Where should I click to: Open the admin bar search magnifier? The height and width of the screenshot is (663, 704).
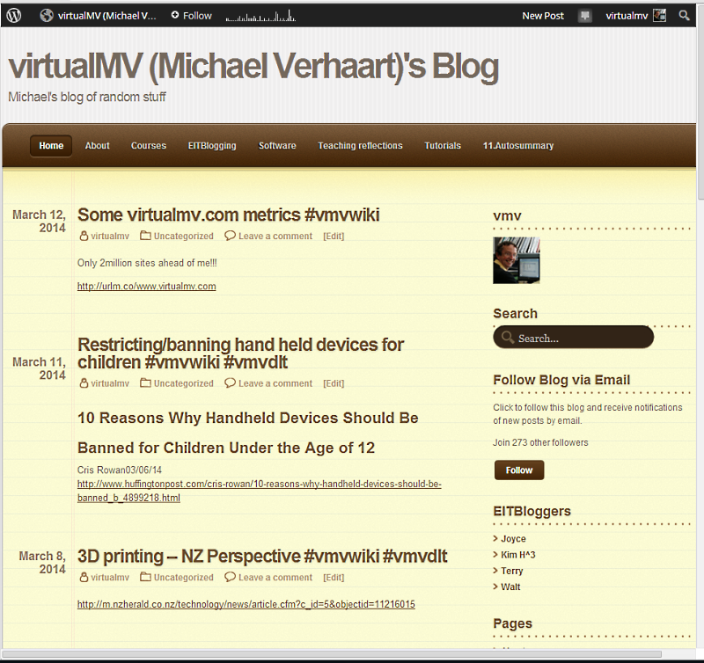(684, 16)
